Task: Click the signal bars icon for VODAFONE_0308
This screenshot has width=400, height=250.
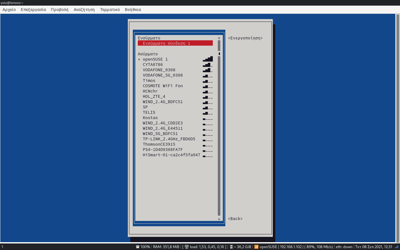Action: pos(208,70)
